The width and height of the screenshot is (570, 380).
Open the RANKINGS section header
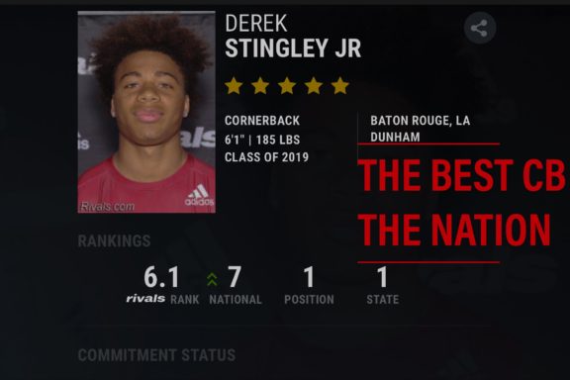pos(114,241)
